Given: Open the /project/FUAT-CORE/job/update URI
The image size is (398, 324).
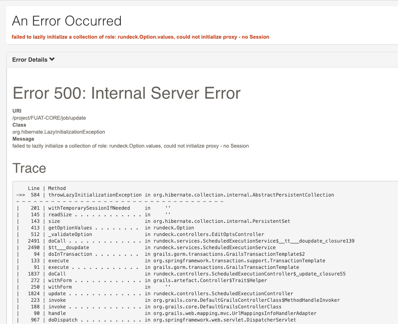Looking at the screenshot, I should tap(49, 118).
